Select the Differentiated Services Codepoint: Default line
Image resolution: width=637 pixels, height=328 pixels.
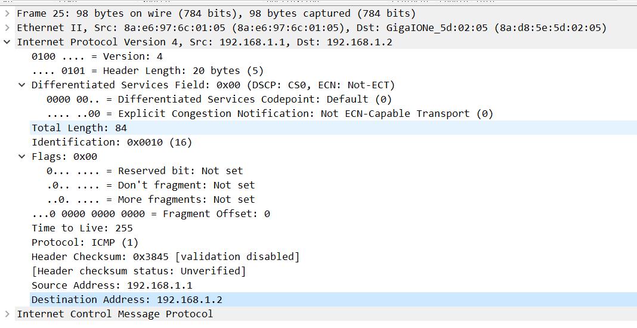click(x=218, y=99)
